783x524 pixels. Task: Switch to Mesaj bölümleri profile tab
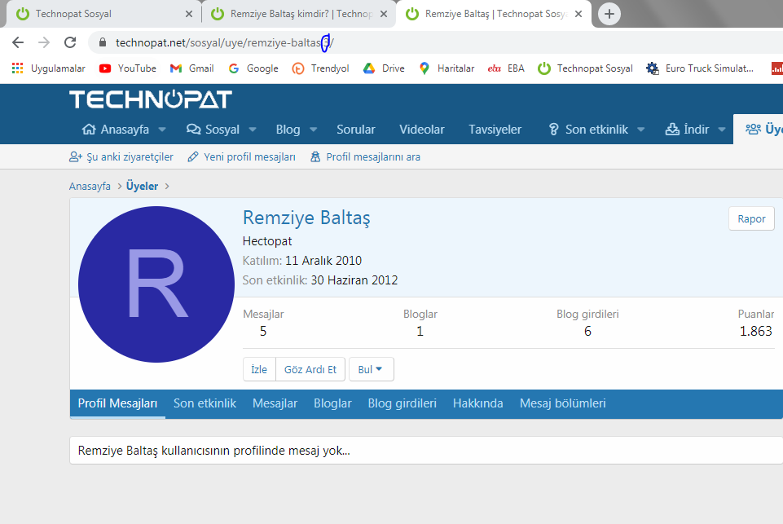click(563, 403)
